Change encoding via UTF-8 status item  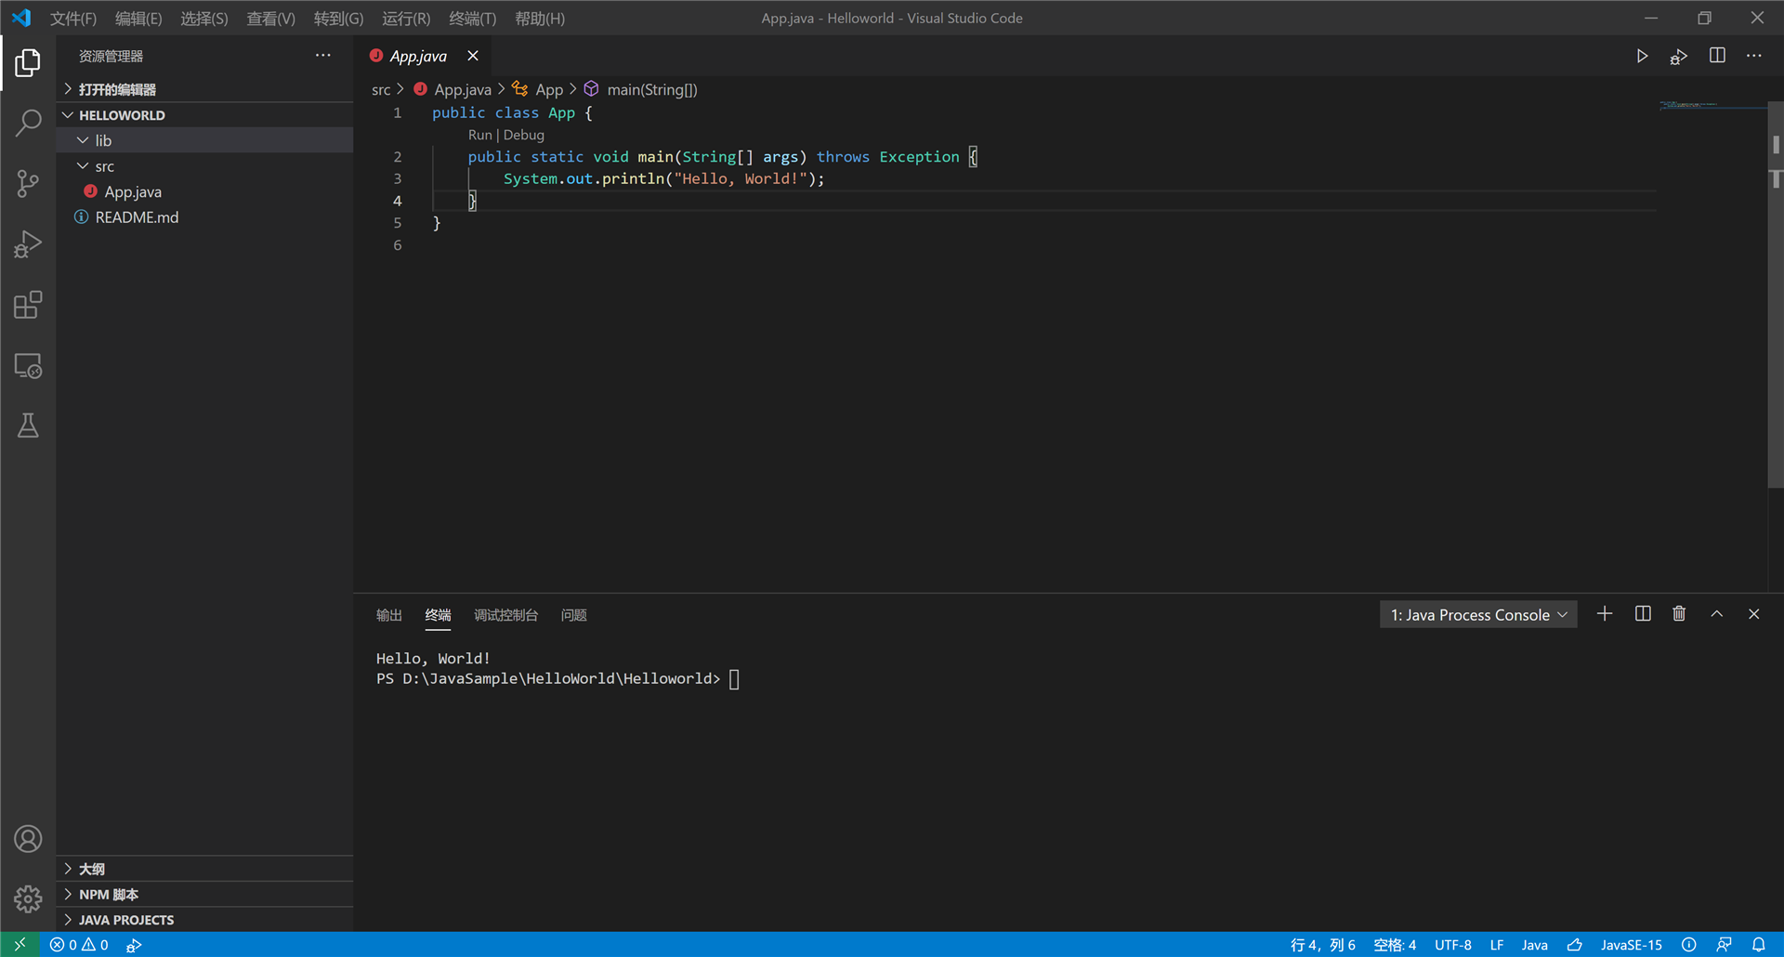(x=1453, y=945)
